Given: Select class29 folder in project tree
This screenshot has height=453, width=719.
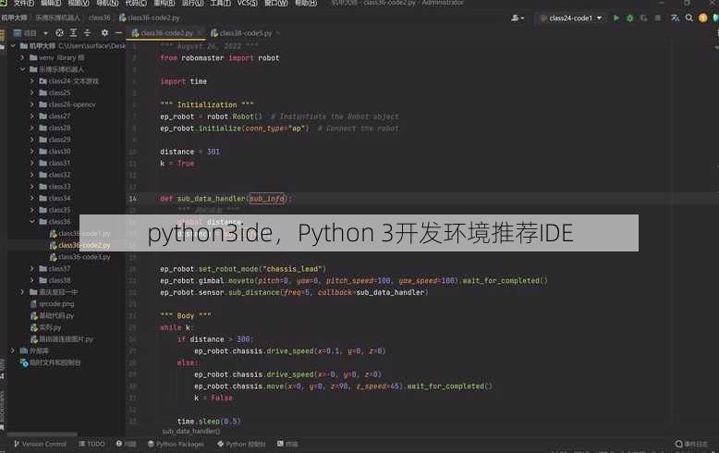Looking at the screenshot, I should coord(55,140).
